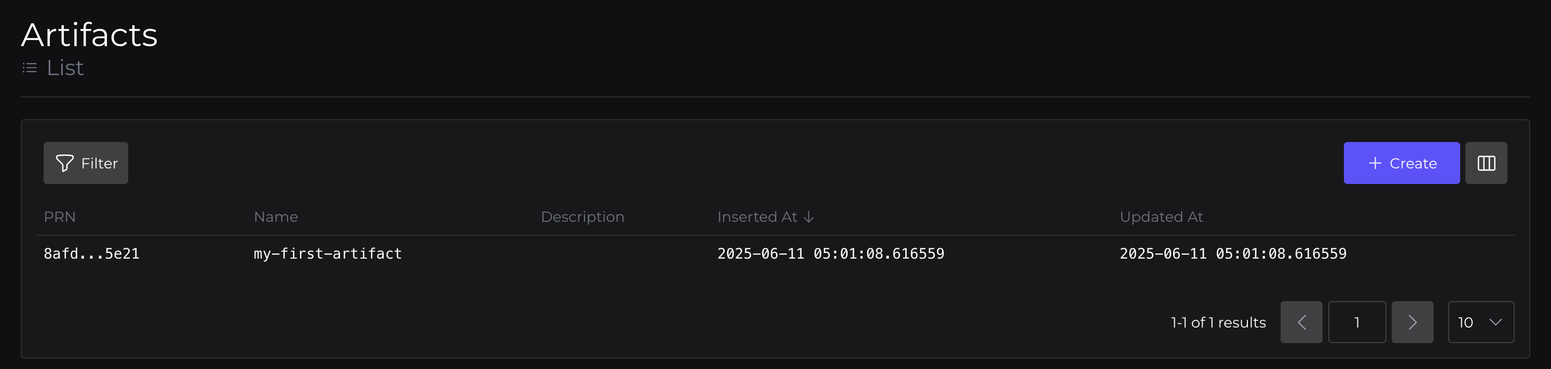Go to previous page with left chevron
This screenshot has height=369, width=1551.
1300,322
